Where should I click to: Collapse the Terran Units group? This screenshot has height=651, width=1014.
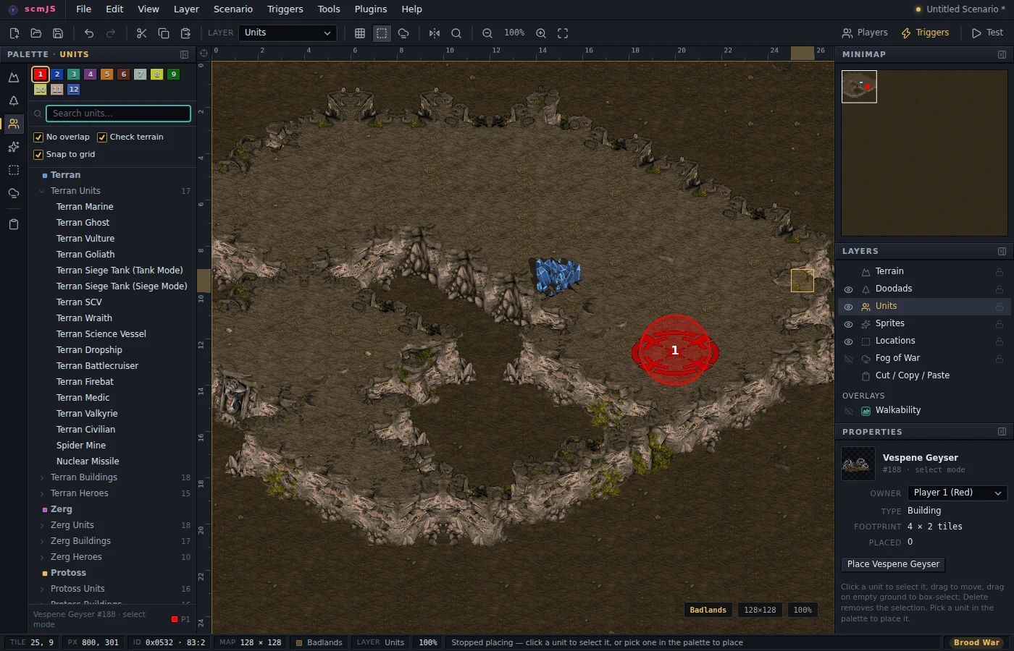42,191
